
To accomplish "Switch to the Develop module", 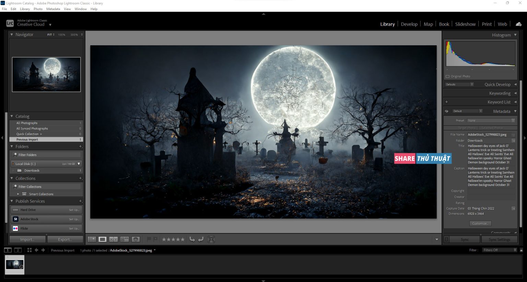I will 409,24.
